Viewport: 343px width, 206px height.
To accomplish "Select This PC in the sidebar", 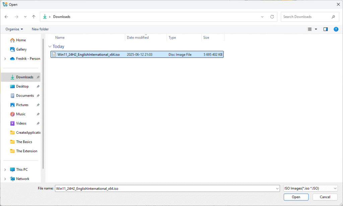I will (19, 170).
